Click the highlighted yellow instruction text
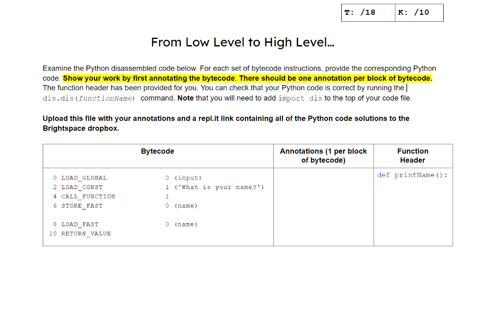Image resolution: width=486 pixels, height=320 pixels. (247, 78)
